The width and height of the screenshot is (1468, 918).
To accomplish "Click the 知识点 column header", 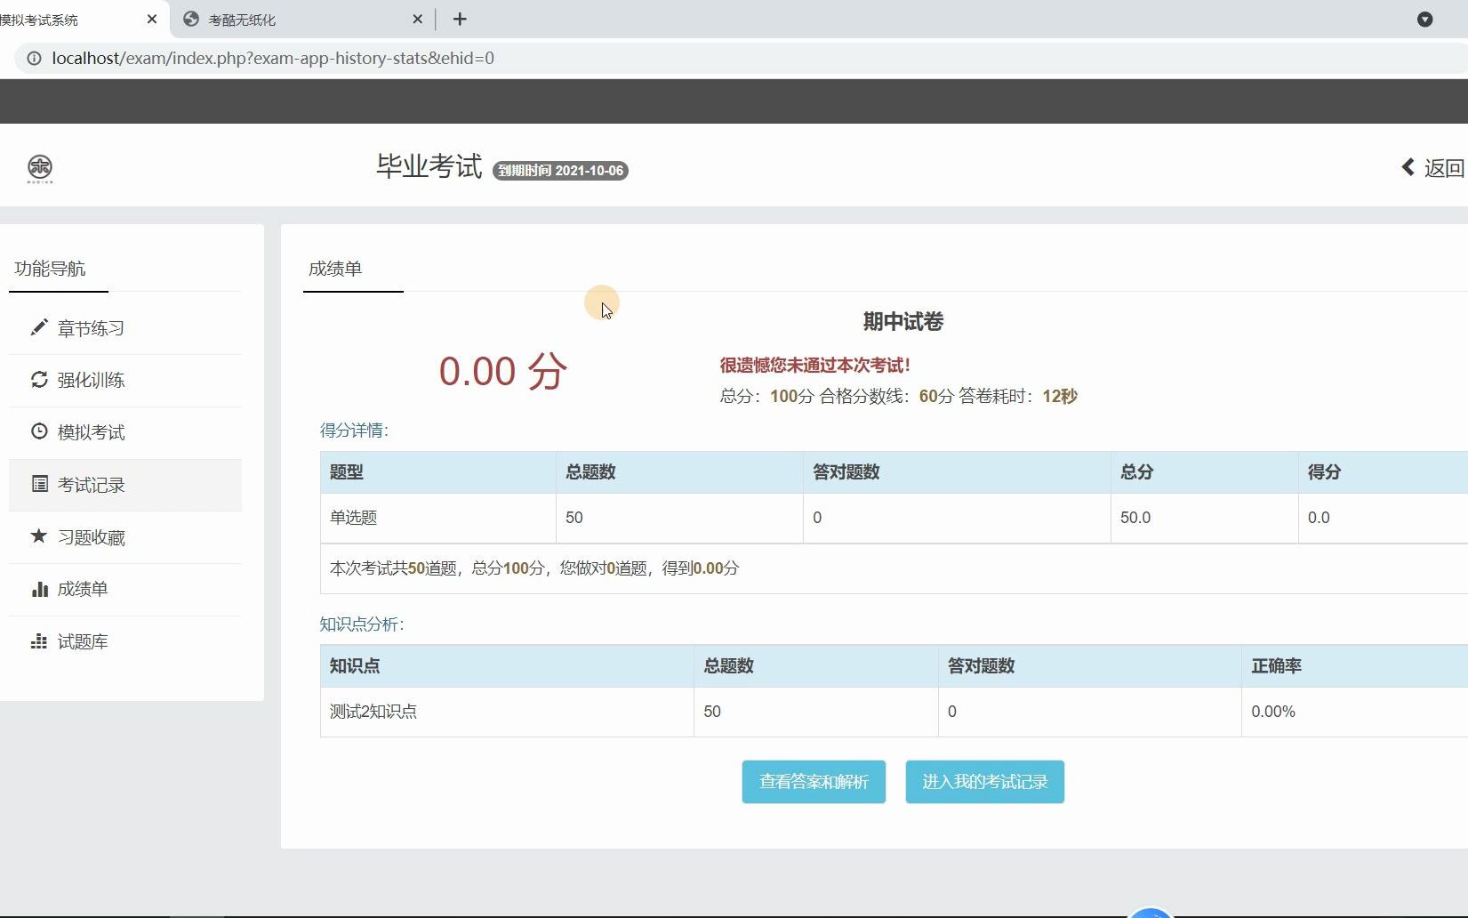I will tap(507, 666).
